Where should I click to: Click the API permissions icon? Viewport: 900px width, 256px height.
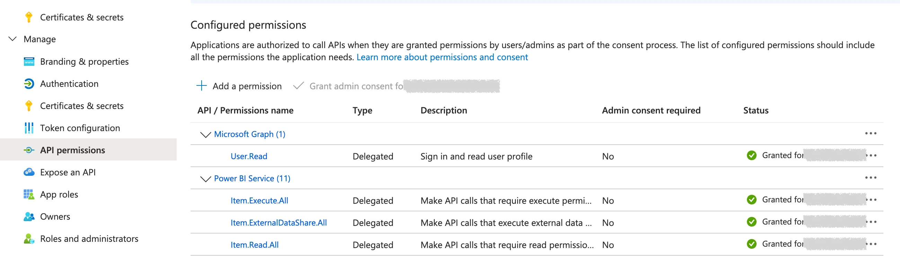point(29,150)
